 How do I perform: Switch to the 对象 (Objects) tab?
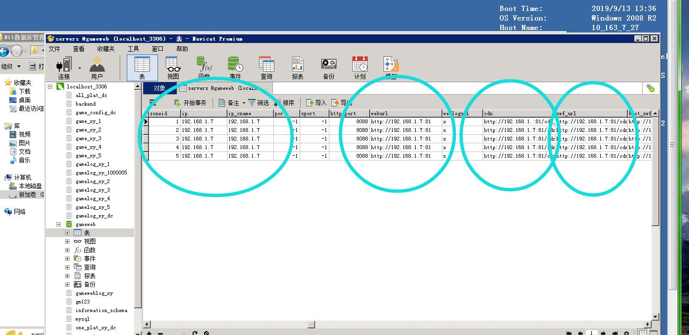(x=159, y=88)
